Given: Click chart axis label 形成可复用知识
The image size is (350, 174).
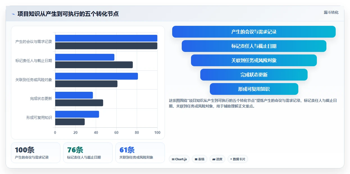Looking at the screenshot, I should point(39,118).
